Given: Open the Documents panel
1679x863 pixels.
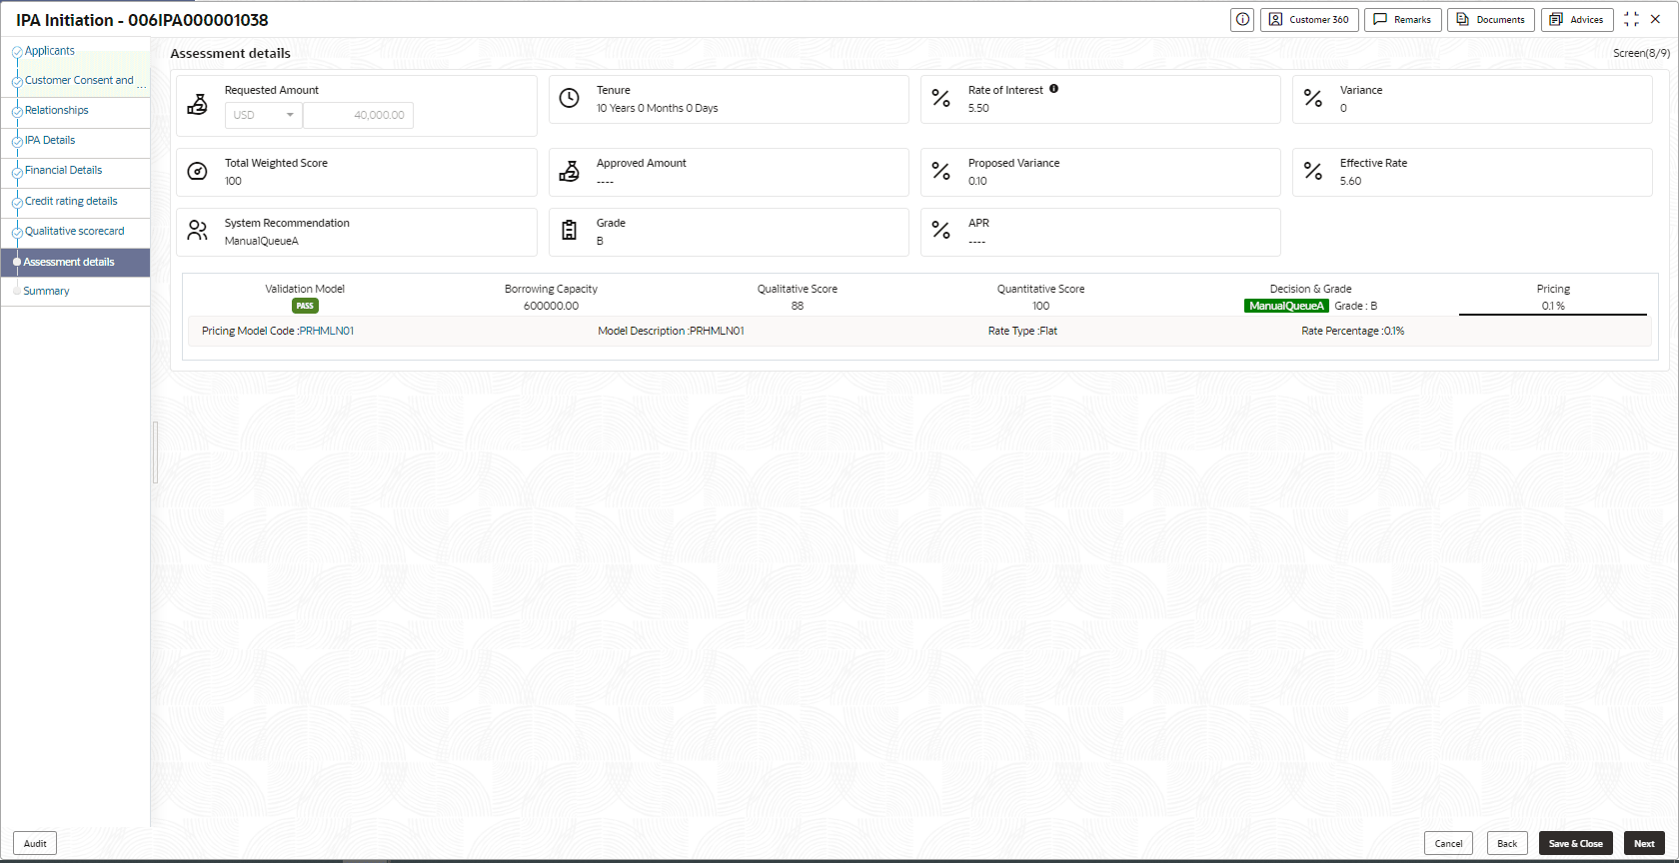Looking at the screenshot, I should coord(1491,20).
